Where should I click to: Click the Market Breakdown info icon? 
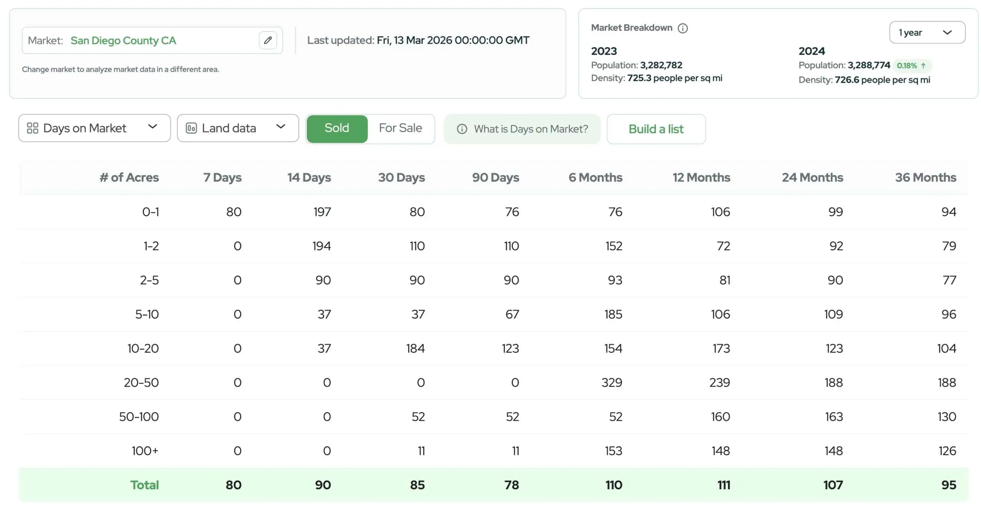[x=682, y=28]
